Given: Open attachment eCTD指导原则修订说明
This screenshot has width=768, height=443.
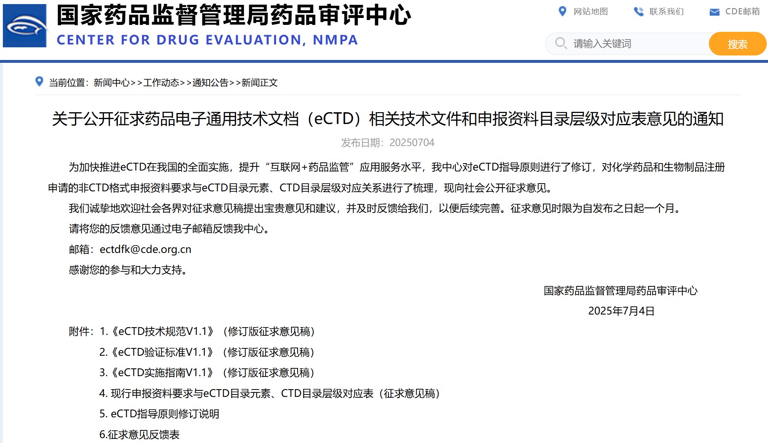Looking at the screenshot, I should (160, 414).
